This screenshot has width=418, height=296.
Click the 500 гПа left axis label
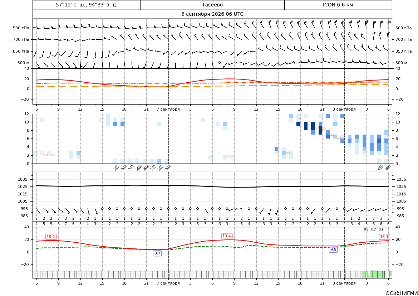tap(21, 28)
